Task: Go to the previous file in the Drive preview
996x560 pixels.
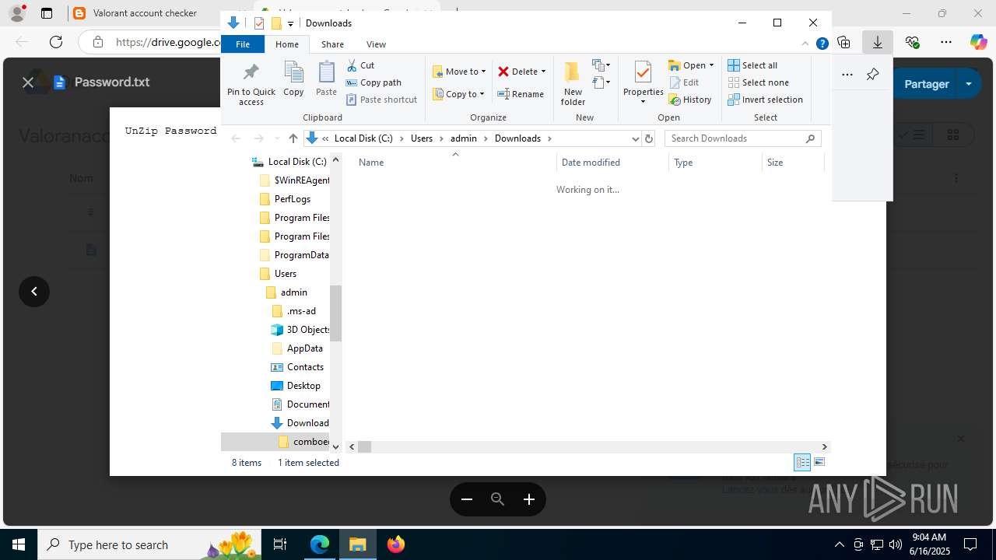Action: pos(34,292)
